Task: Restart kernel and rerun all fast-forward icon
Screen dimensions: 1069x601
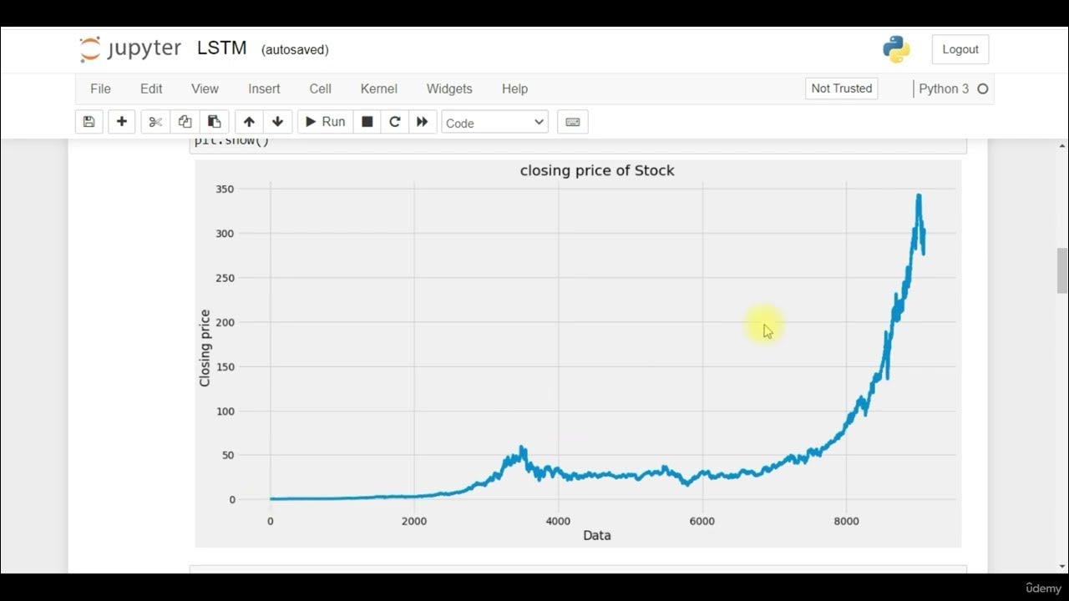Action: 423,122
